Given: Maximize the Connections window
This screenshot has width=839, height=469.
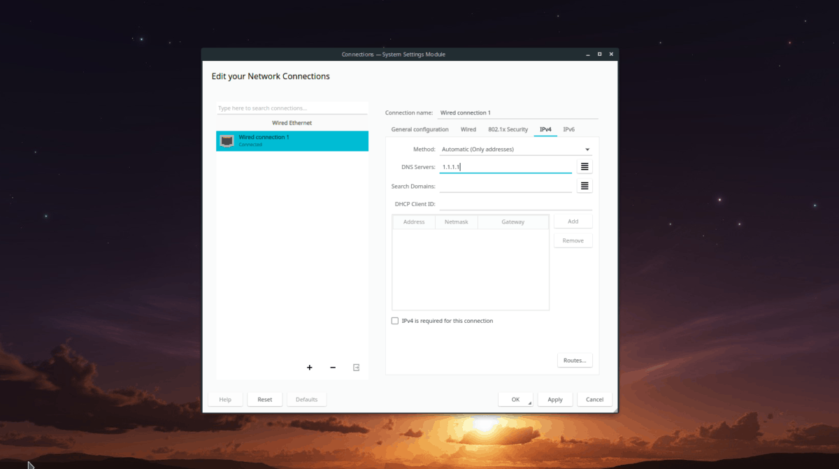Looking at the screenshot, I should (x=599, y=54).
